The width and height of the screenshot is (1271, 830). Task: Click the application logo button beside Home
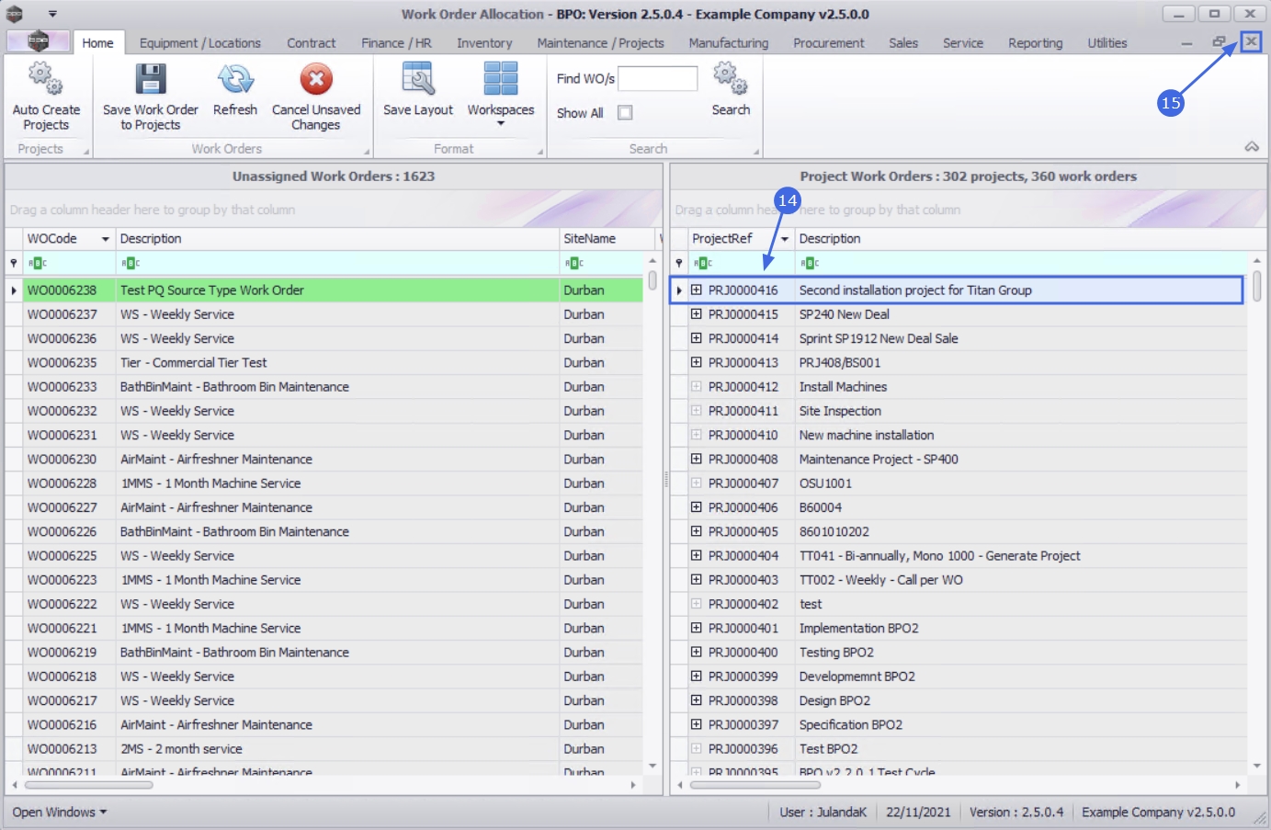[x=38, y=41]
